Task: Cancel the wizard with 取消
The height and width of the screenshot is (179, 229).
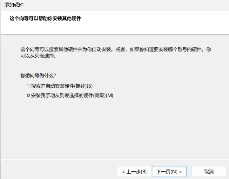Action: pos(209,172)
